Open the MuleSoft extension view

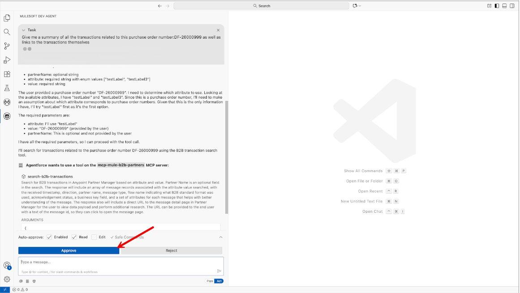click(x=7, y=102)
